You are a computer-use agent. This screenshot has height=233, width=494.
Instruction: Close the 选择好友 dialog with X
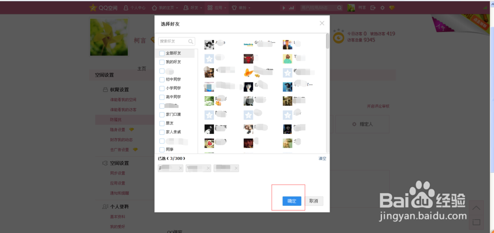(322, 23)
